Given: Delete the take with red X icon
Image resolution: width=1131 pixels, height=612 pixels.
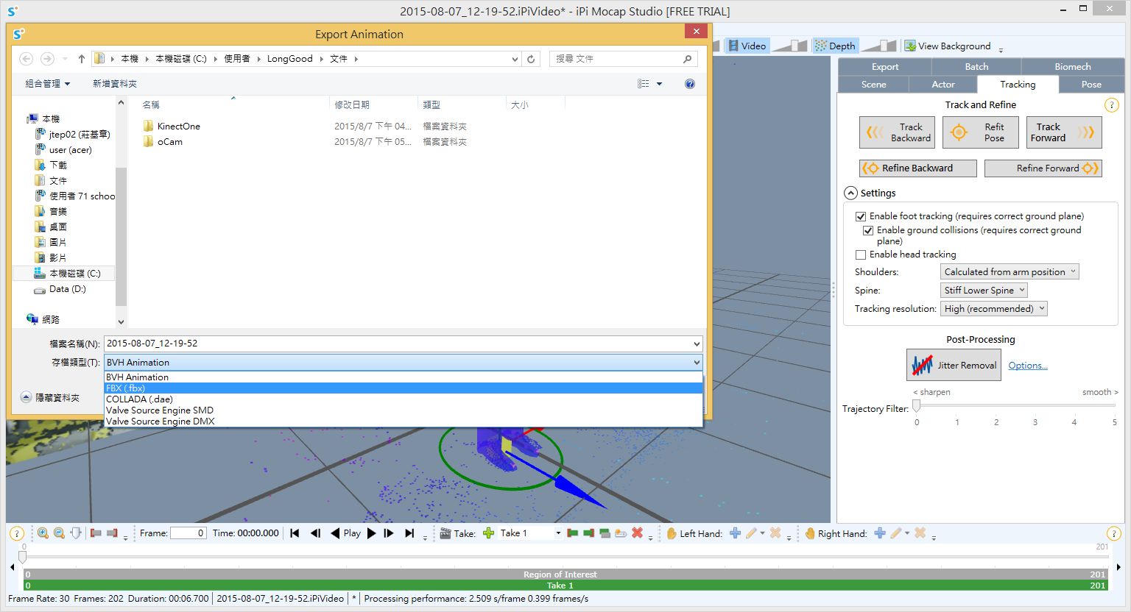Looking at the screenshot, I should click(x=638, y=533).
